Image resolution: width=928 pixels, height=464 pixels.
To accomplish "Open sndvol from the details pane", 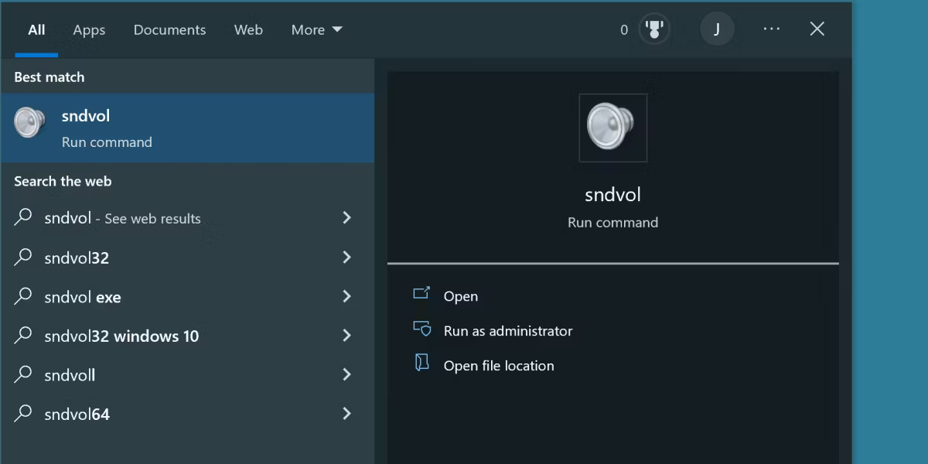I will [461, 296].
